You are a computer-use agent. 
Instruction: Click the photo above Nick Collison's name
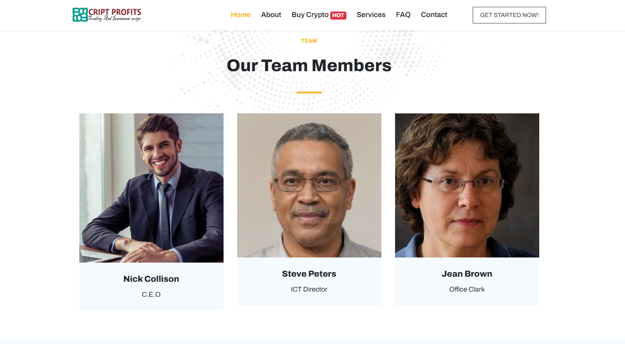pos(151,188)
